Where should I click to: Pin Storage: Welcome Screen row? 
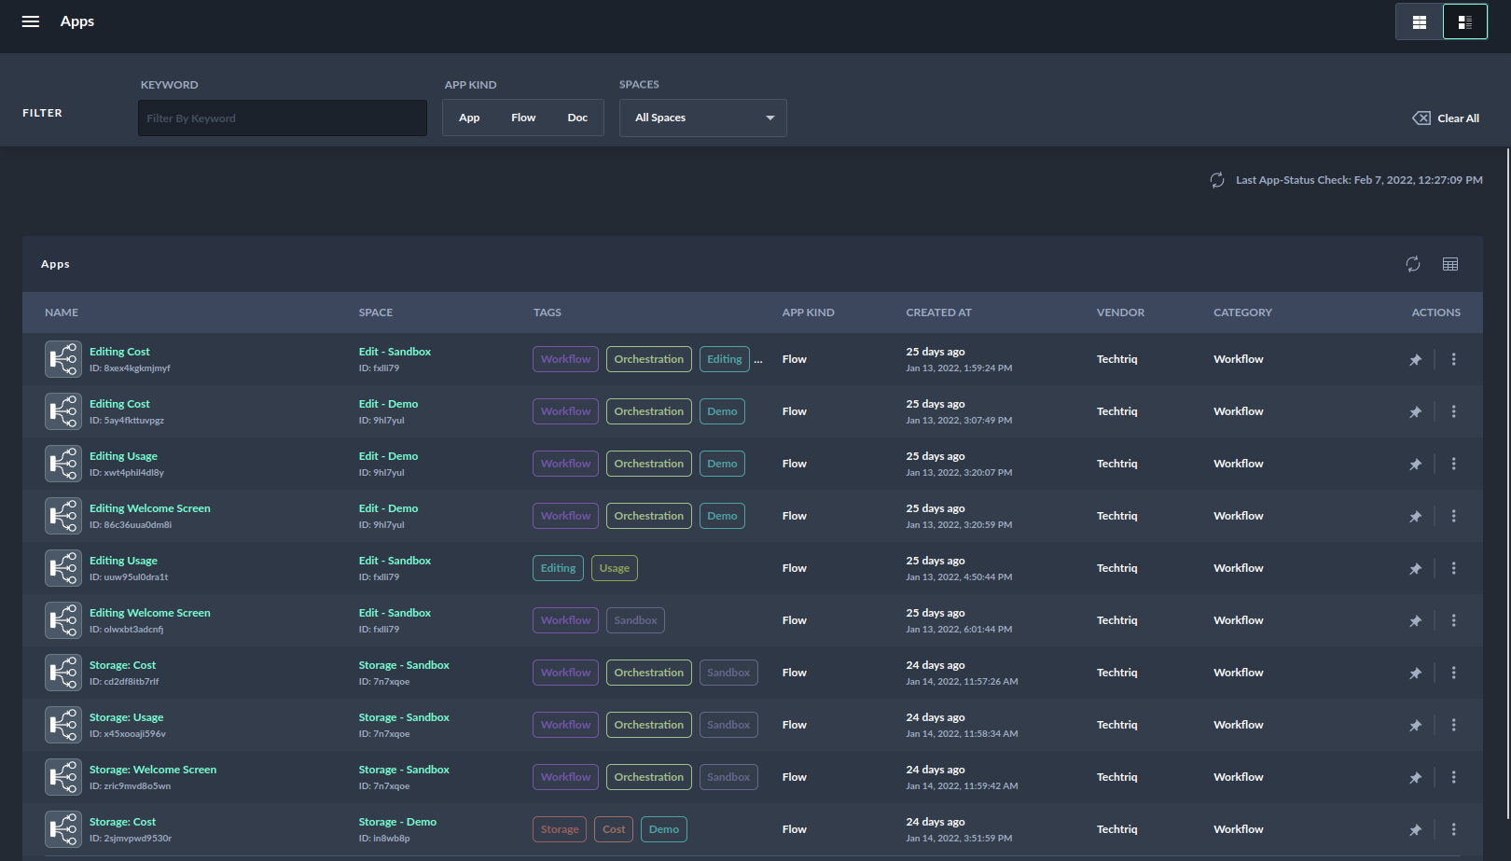click(x=1415, y=777)
